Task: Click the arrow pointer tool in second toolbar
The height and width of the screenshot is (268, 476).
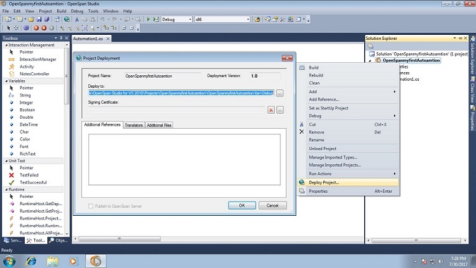Action: [9, 28]
